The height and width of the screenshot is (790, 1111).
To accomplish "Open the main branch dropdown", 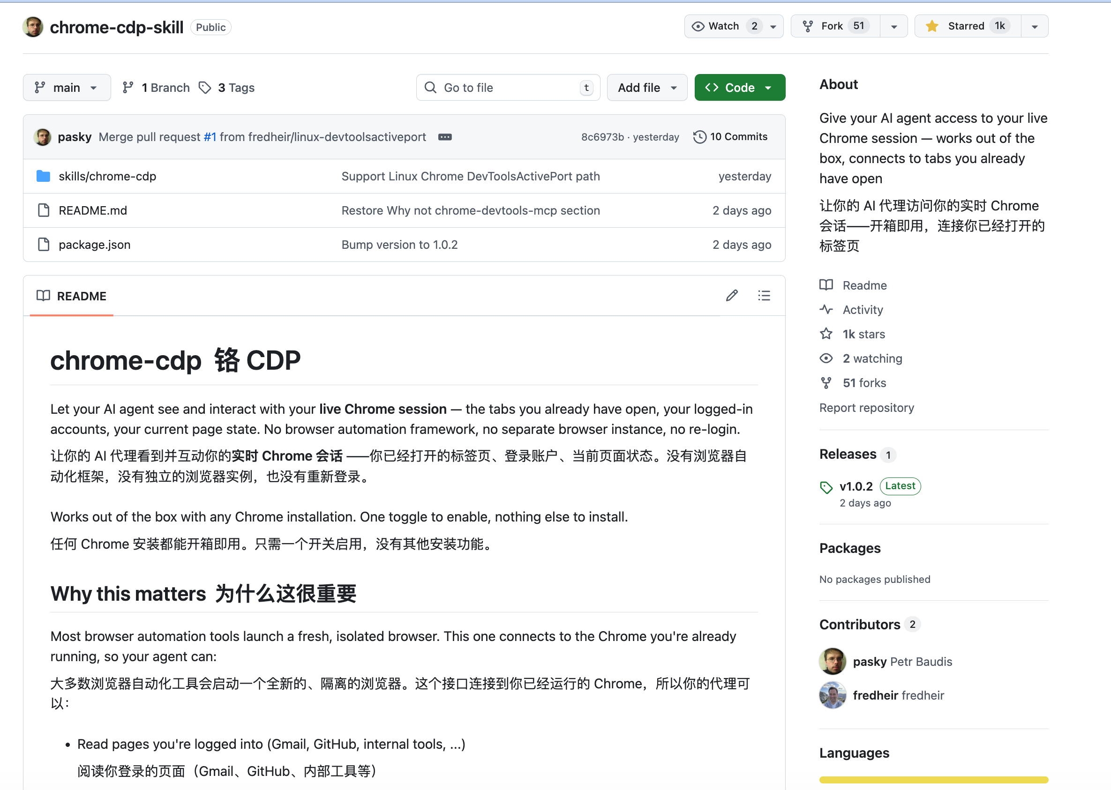I will tap(67, 88).
